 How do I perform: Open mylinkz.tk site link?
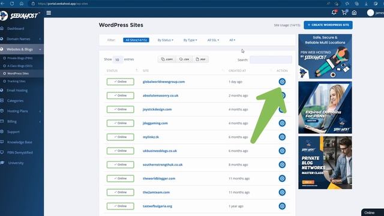(151, 137)
